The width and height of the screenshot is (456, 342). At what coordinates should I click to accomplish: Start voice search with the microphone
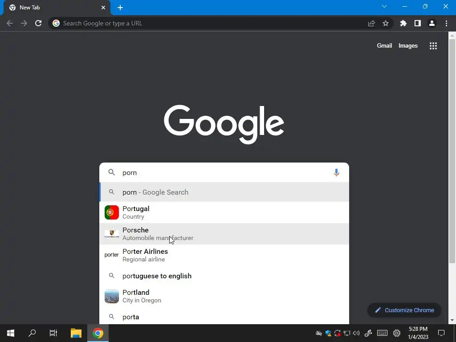click(x=336, y=172)
